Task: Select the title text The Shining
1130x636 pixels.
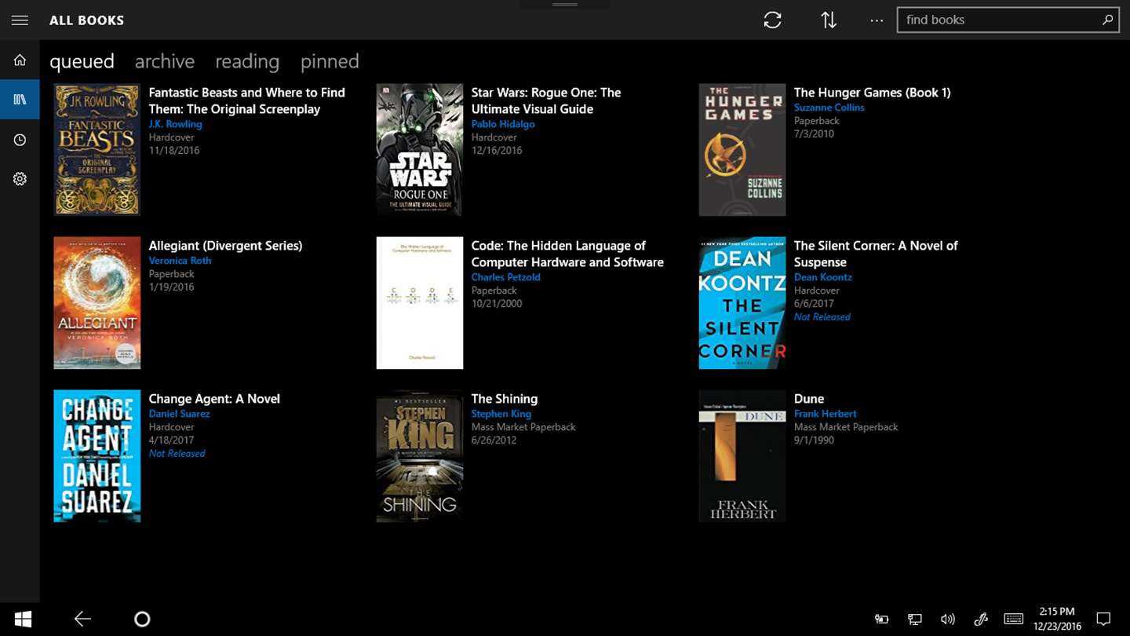Action: (504, 399)
